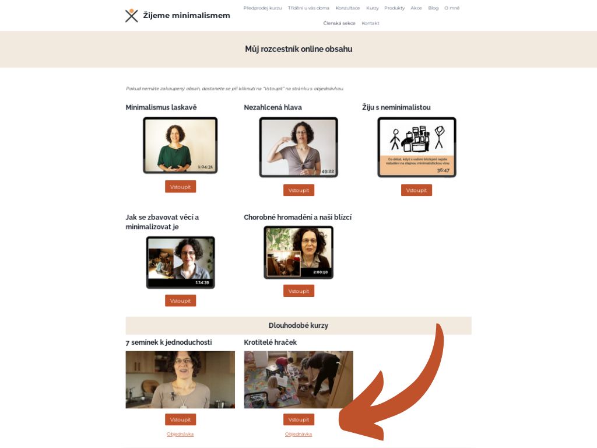Viewport: 597px width, 448px height.
Task: Open the Blog menu link
Action: pyautogui.click(x=433, y=8)
